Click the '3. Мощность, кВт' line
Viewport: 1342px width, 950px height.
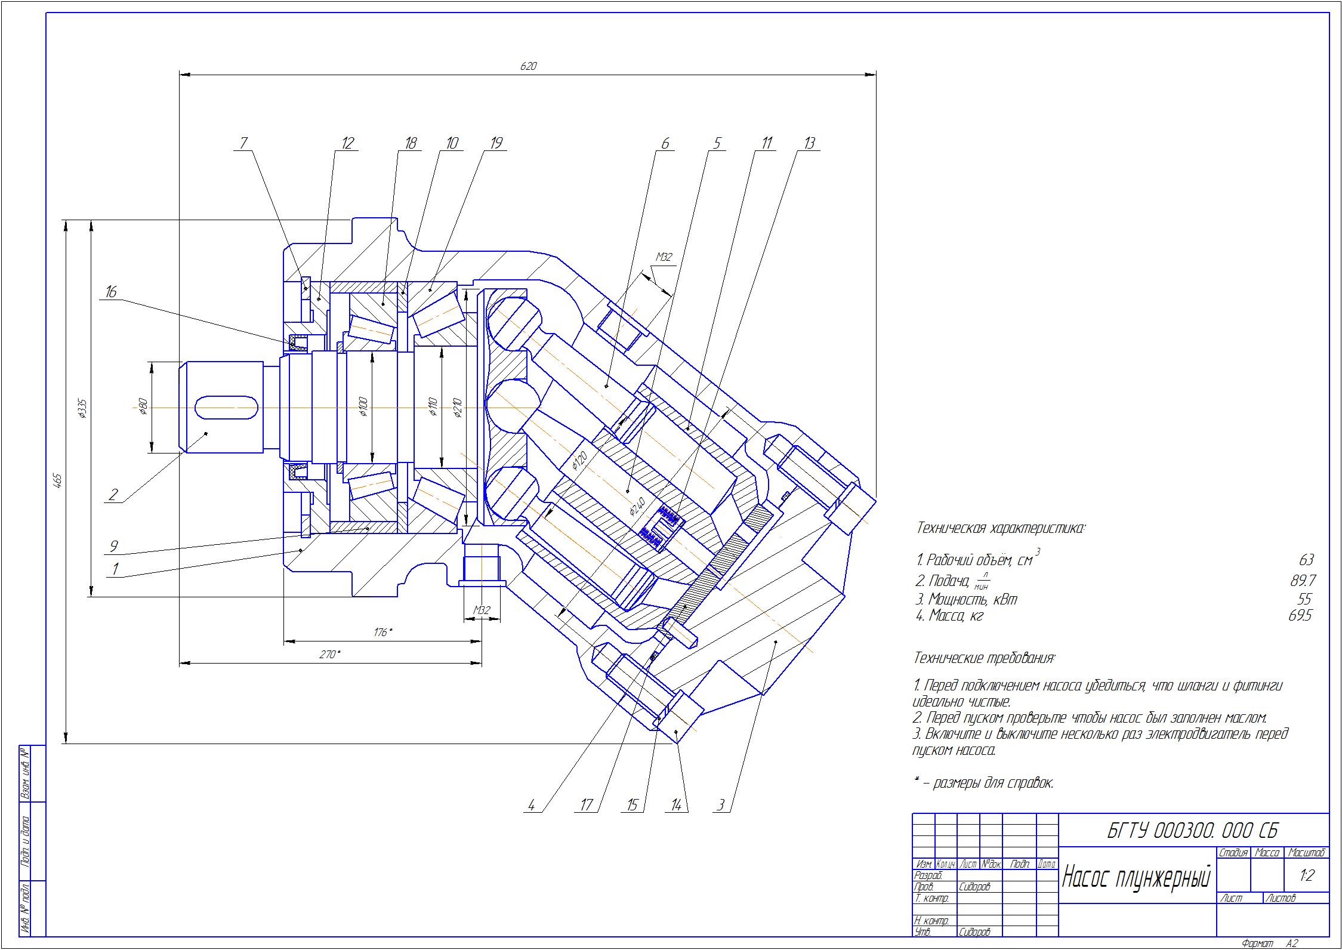(x=966, y=599)
